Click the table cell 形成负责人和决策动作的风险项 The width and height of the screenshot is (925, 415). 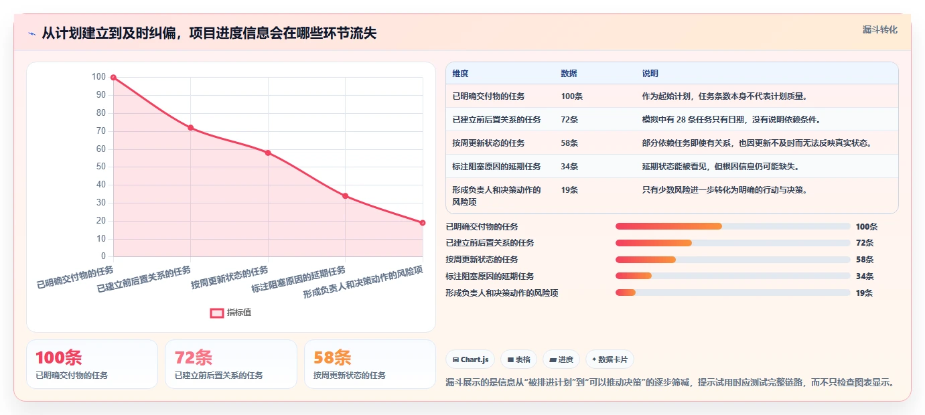[496, 195]
